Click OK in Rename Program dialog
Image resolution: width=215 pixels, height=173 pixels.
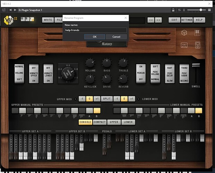(x=95, y=37)
